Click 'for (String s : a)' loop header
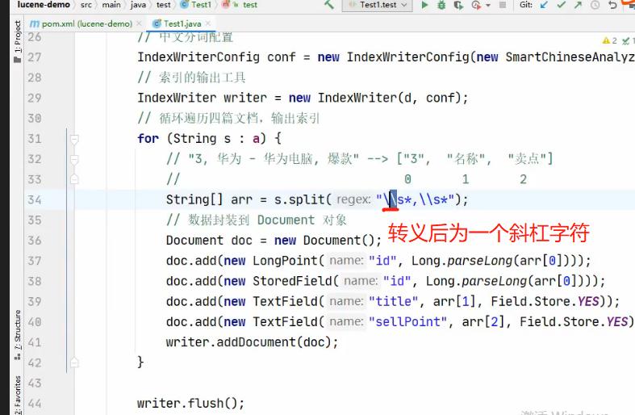The height and width of the screenshot is (415, 635). click(x=202, y=139)
